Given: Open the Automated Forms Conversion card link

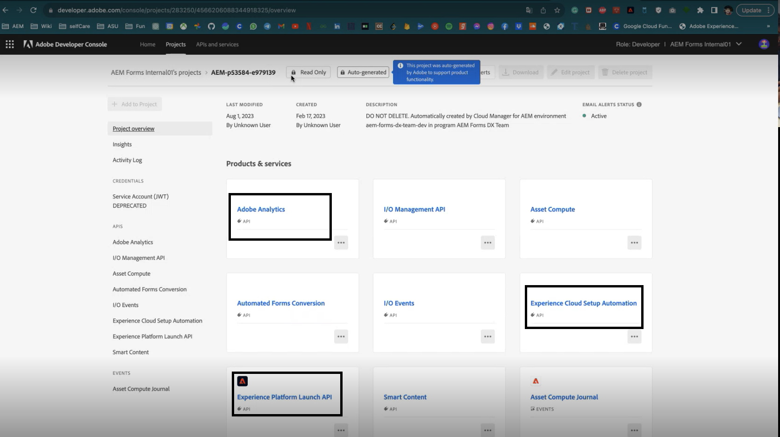Looking at the screenshot, I should click(x=281, y=303).
